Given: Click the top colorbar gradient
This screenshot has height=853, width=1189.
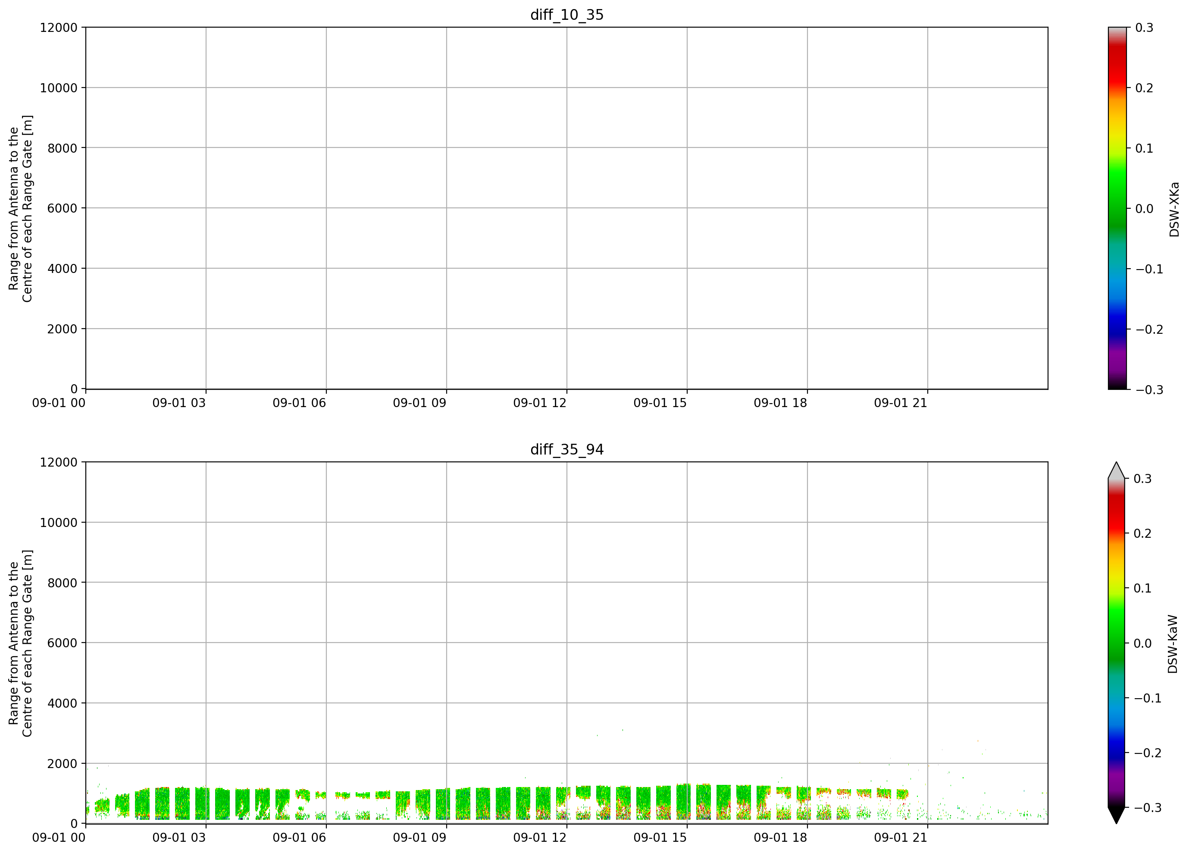Looking at the screenshot, I should (x=1117, y=208).
